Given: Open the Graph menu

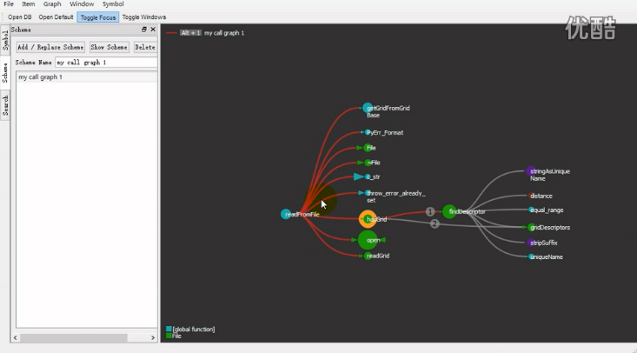Looking at the screenshot, I should point(52,4).
